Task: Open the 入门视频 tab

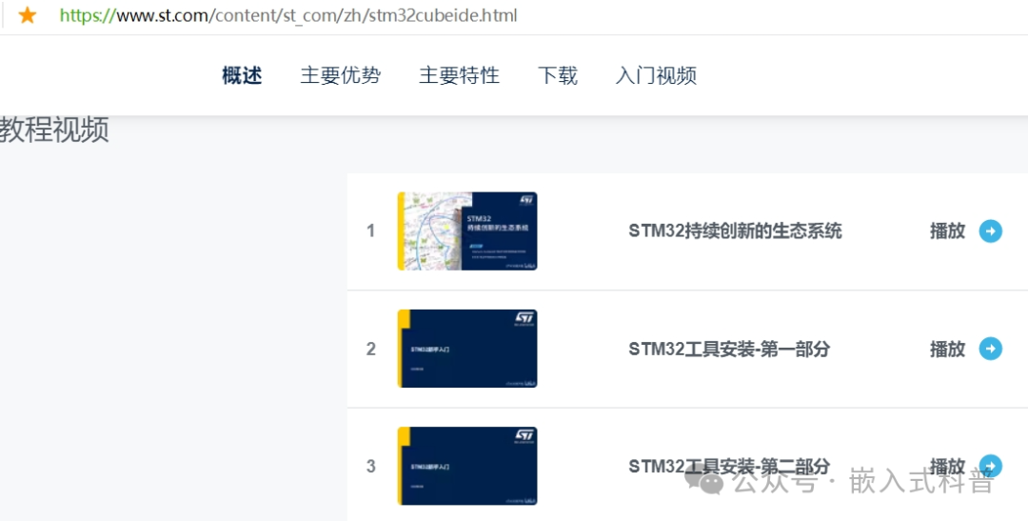Action: point(656,75)
